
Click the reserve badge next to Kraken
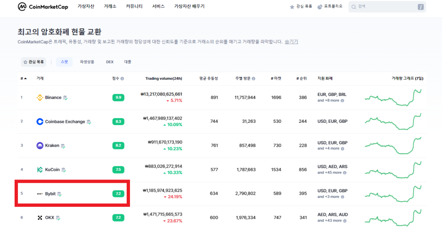[x=63, y=146]
